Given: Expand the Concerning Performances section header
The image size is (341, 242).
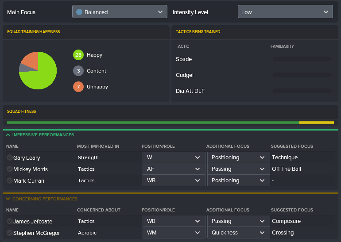Looking at the screenshot, I should (x=8, y=199).
